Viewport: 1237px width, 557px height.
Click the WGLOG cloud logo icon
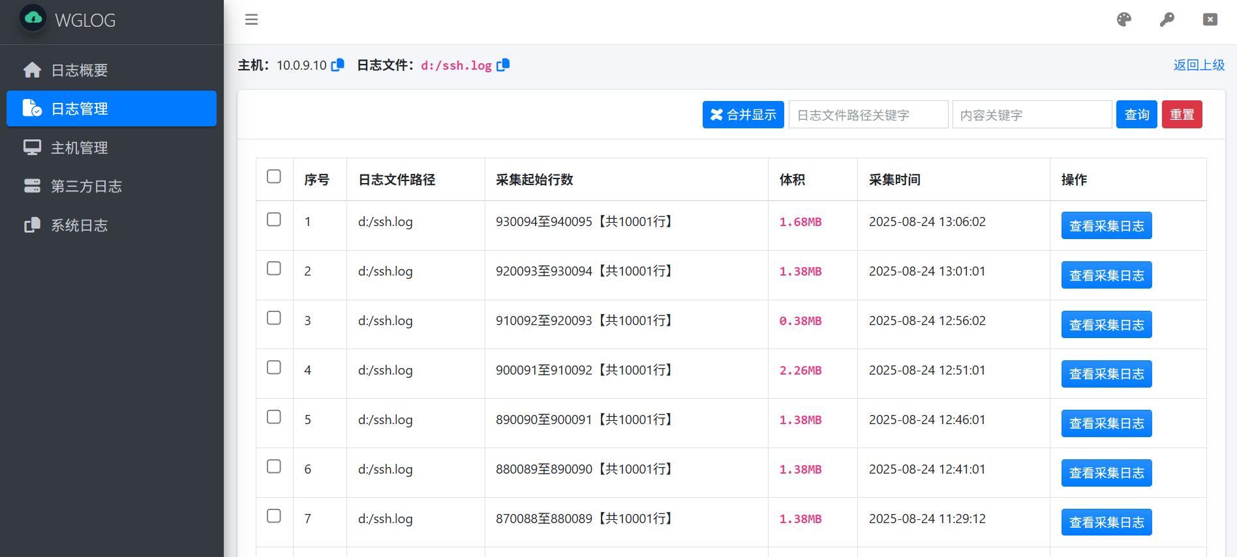pyautogui.click(x=33, y=19)
